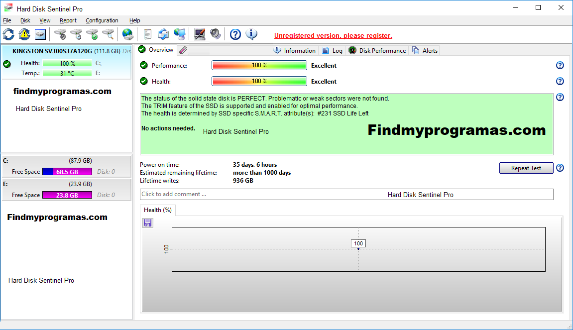Click the 100 data point label on the health chart
Image resolution: width=573 pixels, height=330 pixels.
click(x=358, y=243)
